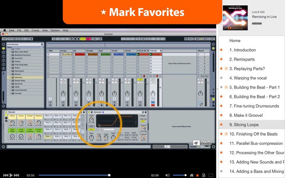Go to Home in the chapter list

235,41
